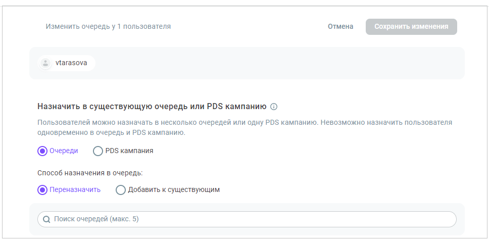The width and height of the screenshot is (489, 243).
Task: Select the Очереди radio button
Action: 42,151
